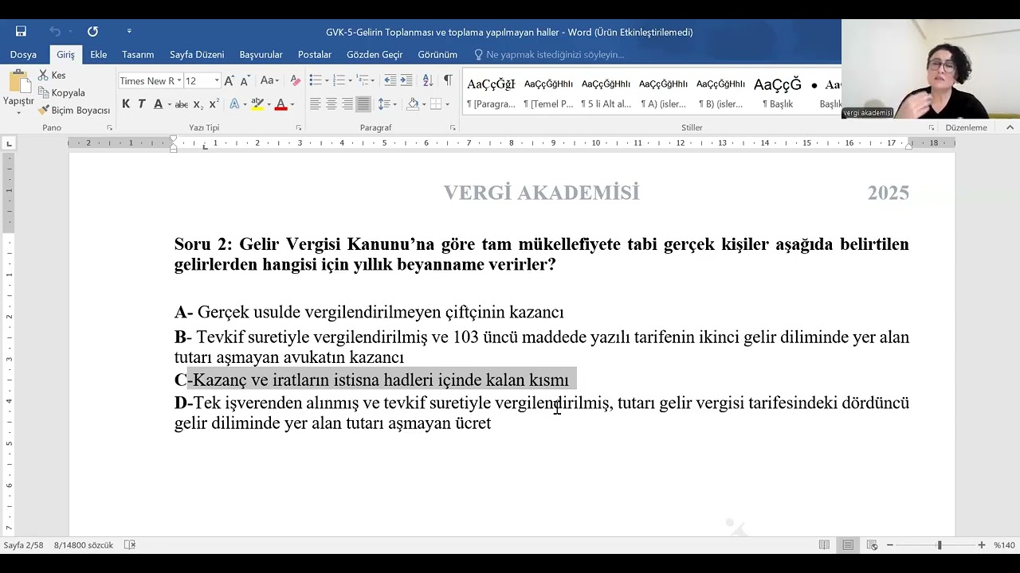The height and width of the screenshot is (573, 1020).
Task: Save the document with the floppy icon
Action: click(x=21, y=32)
